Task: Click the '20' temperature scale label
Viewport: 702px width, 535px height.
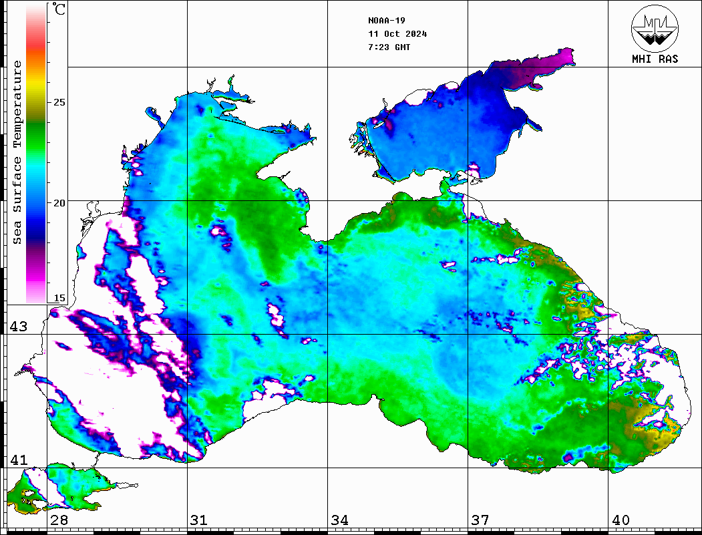Action: [59, 203]
